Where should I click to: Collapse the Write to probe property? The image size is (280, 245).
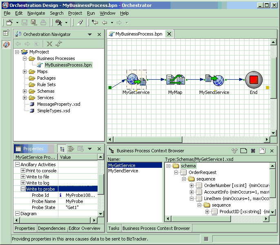[23, 189]
